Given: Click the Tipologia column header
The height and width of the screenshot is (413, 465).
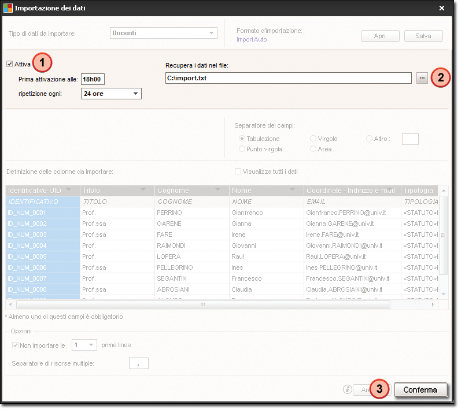Looking at the screenshot, I should pos(419,191).
